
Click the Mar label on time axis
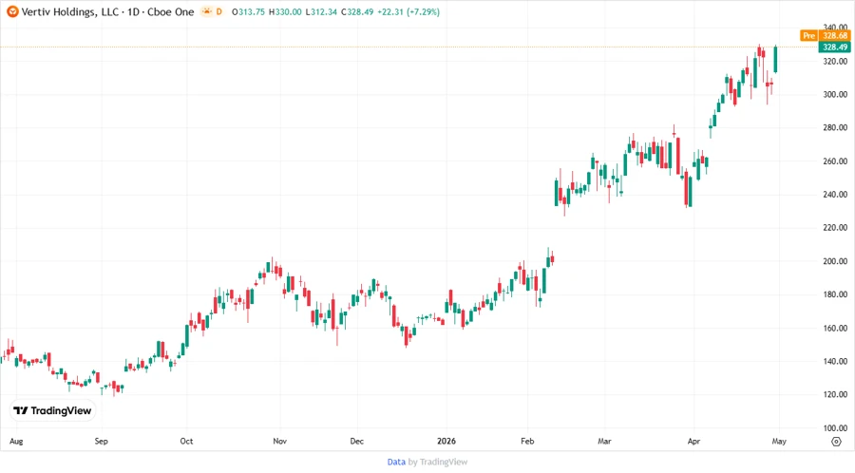pyautogui.click(x=604, y=441)
